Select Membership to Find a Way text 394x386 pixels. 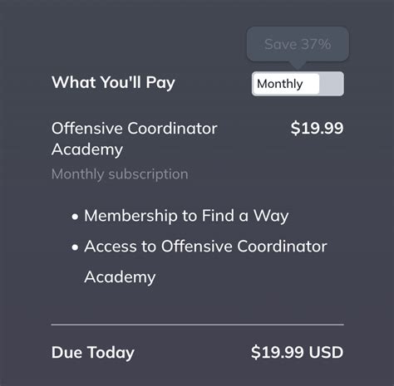[186, 216]
